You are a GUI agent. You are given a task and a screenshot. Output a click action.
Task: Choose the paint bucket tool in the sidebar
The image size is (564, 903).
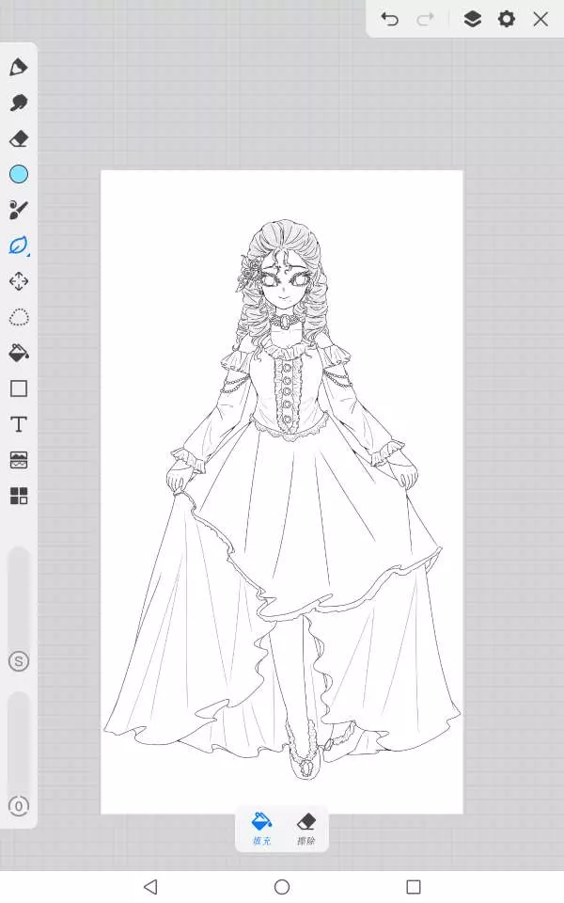click(x=19, y=353)
